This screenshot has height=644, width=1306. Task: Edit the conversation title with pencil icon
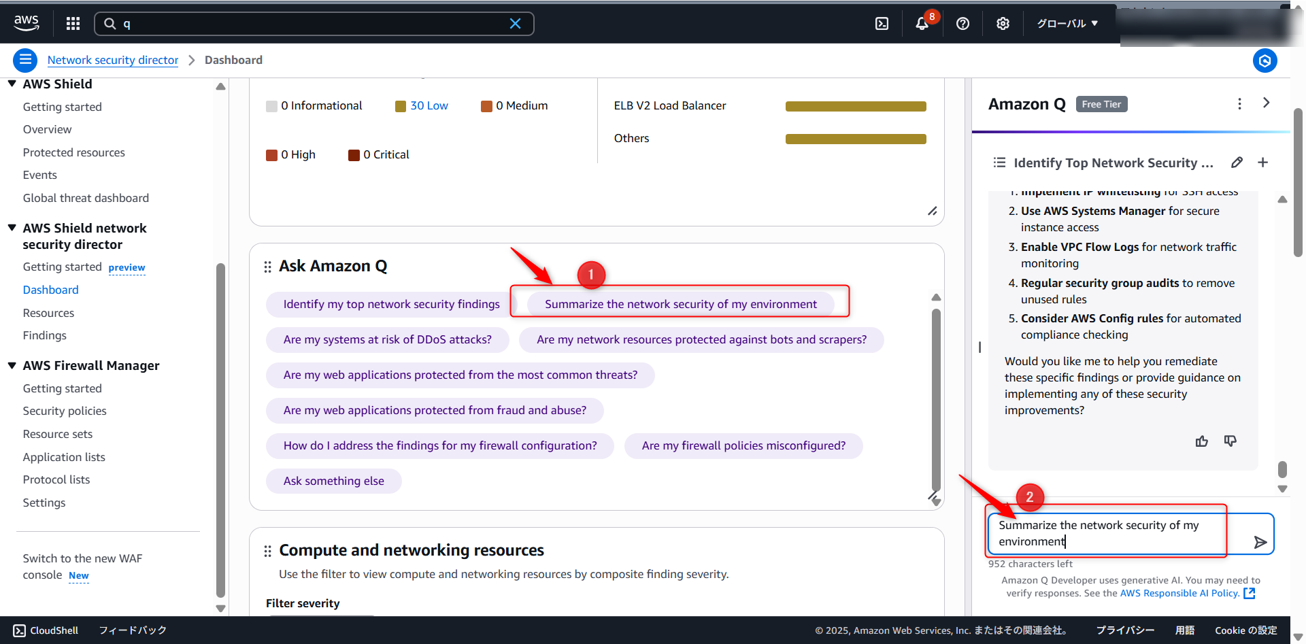1237,163
